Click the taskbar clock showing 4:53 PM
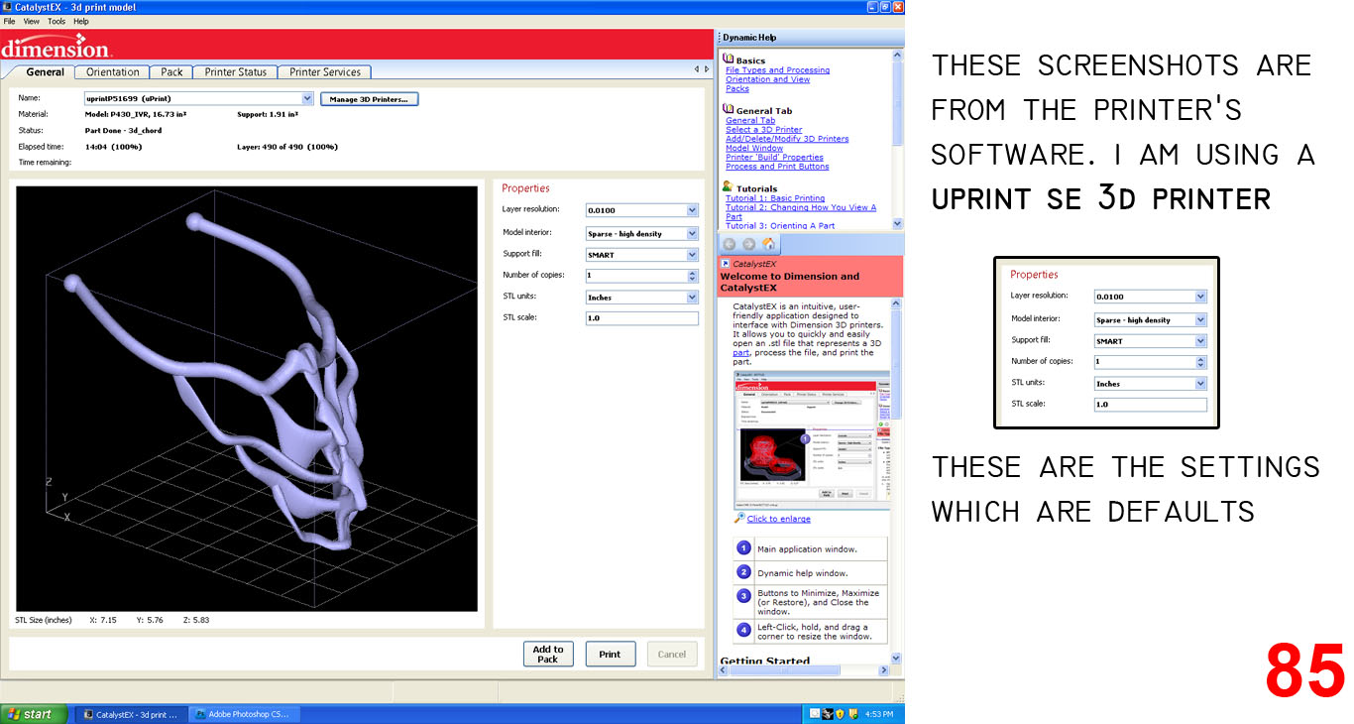The height and width of the screenshot is (724, 1354). (879, 714)
